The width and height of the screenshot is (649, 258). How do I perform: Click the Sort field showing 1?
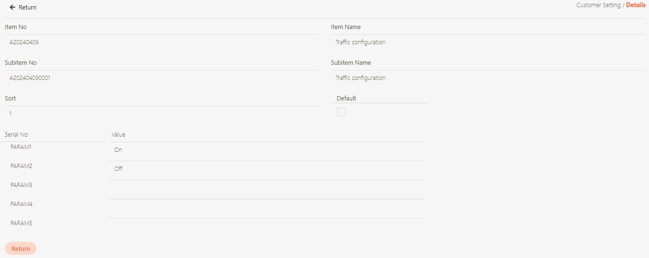pos(162,114)
